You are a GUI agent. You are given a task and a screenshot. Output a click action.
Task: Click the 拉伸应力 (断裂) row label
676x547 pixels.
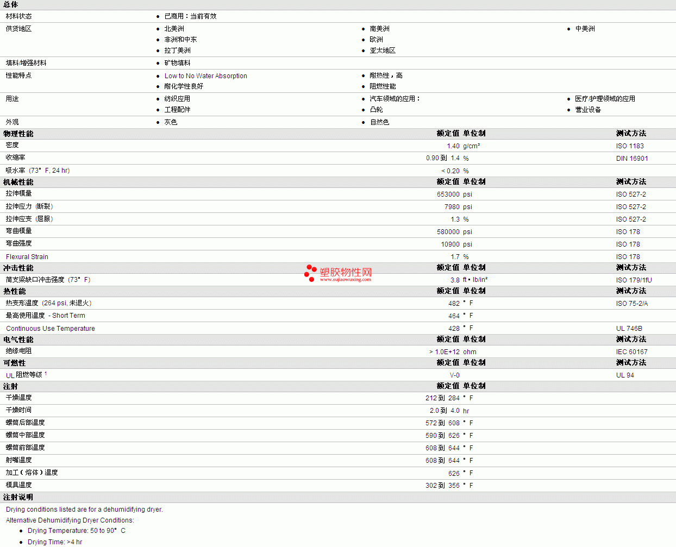(29, 206)
